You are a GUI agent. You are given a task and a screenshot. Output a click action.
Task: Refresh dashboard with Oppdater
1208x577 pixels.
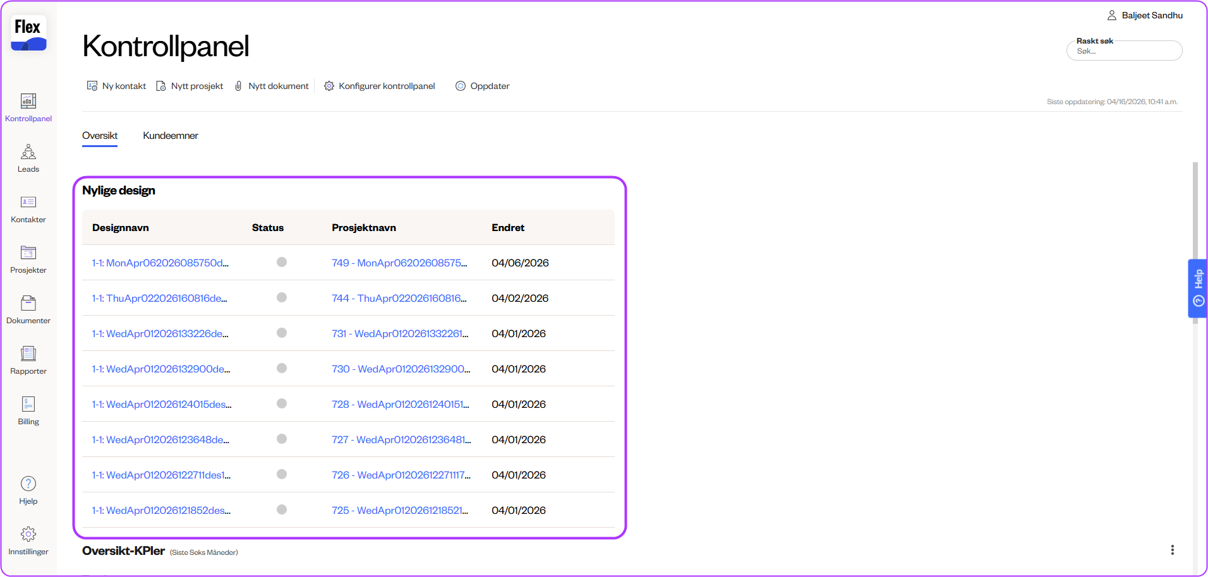[483, 86]
